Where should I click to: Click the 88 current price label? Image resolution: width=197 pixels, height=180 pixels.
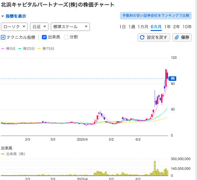pyautogui.click(x=172, y=78)
